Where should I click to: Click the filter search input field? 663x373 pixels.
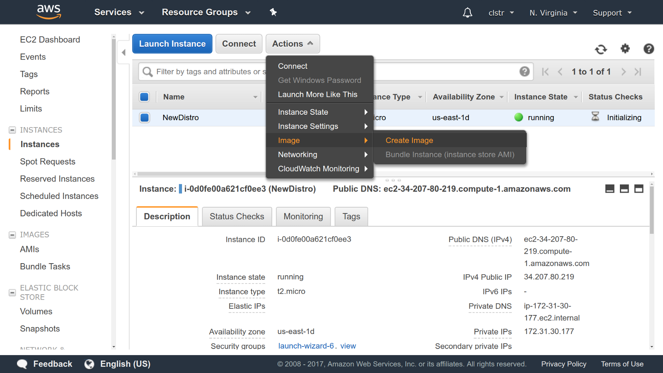[x=207, y=72]
